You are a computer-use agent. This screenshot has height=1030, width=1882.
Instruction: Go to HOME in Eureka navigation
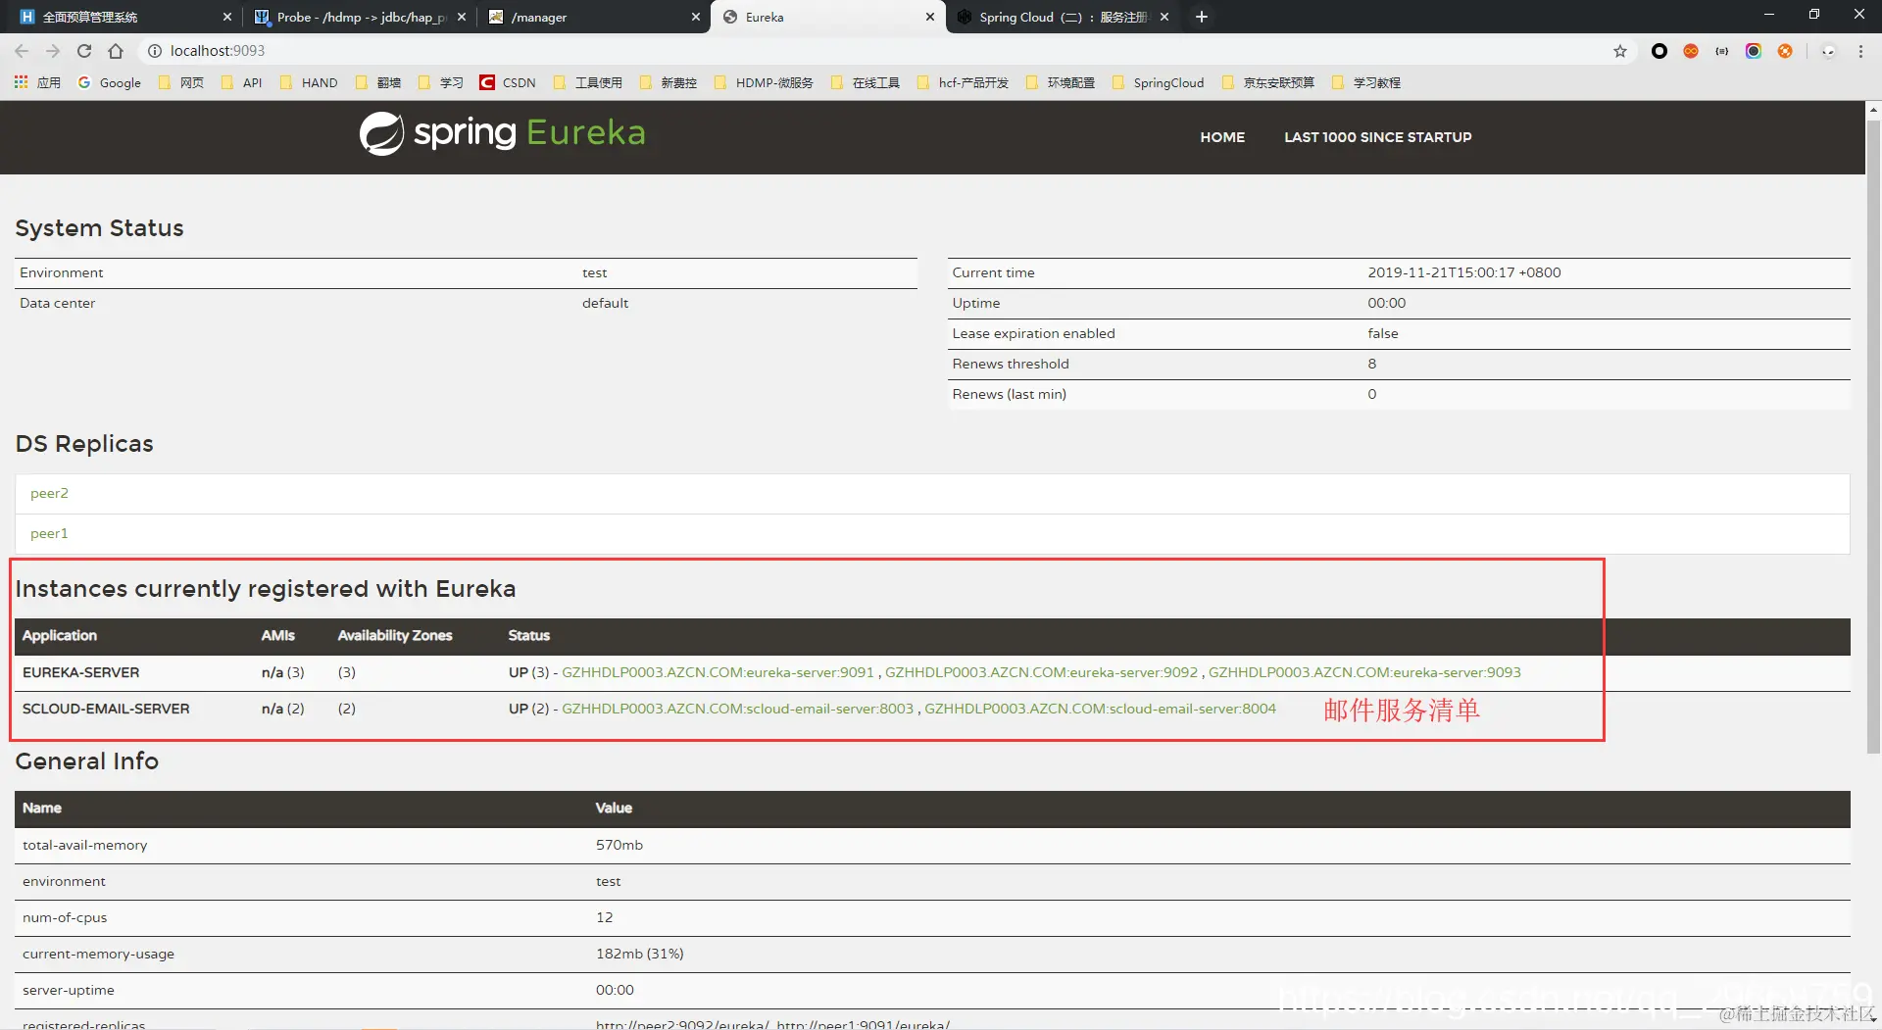[x=1222, y=137]
